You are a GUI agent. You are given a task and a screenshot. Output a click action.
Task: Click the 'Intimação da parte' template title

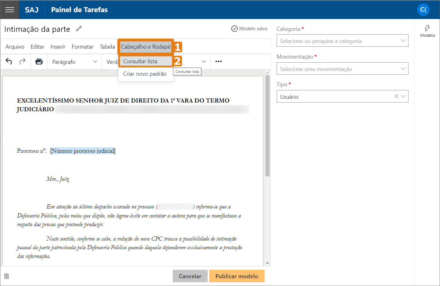(x=37, y=29)
